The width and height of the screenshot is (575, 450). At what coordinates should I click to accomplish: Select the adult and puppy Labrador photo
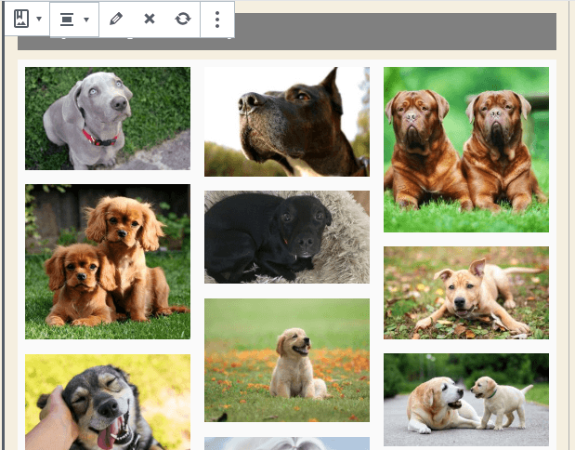click(466, 400)
